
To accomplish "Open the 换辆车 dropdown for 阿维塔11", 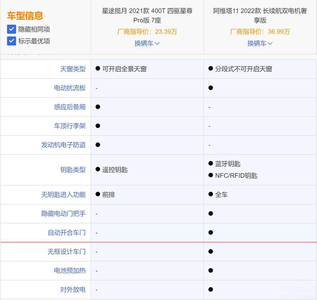I will pyautogui.click(x=260, y=43).
